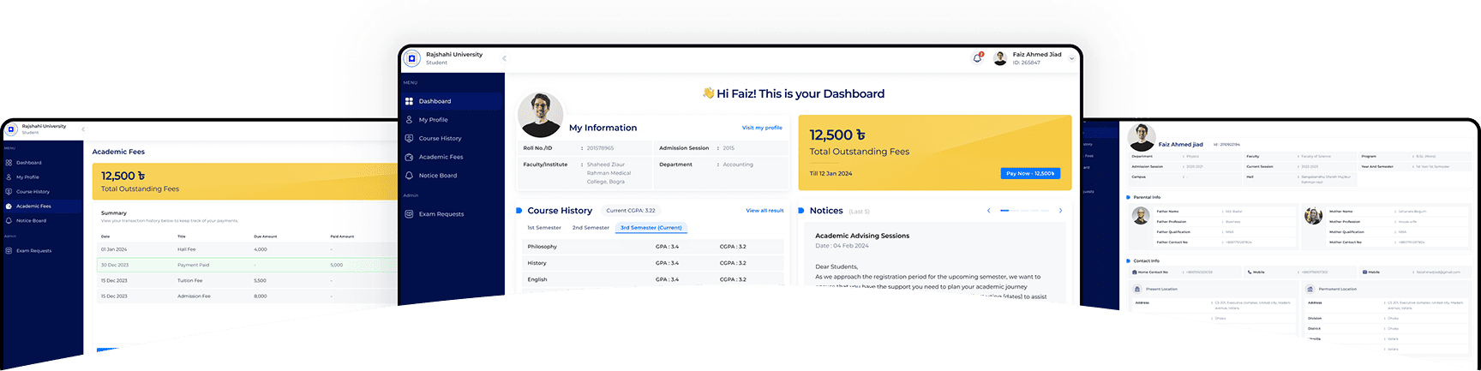Viewport: 1481px width, 371px height.
Task: Click the My Profile person icon in the Dashboard window sidebar
Action: tap(410, 120)
